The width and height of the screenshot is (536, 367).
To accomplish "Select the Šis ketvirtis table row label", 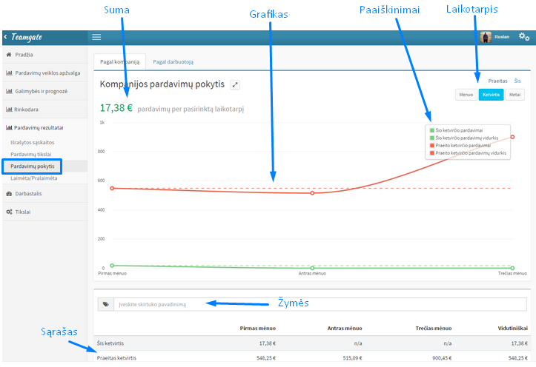I will tap(110, 343).
